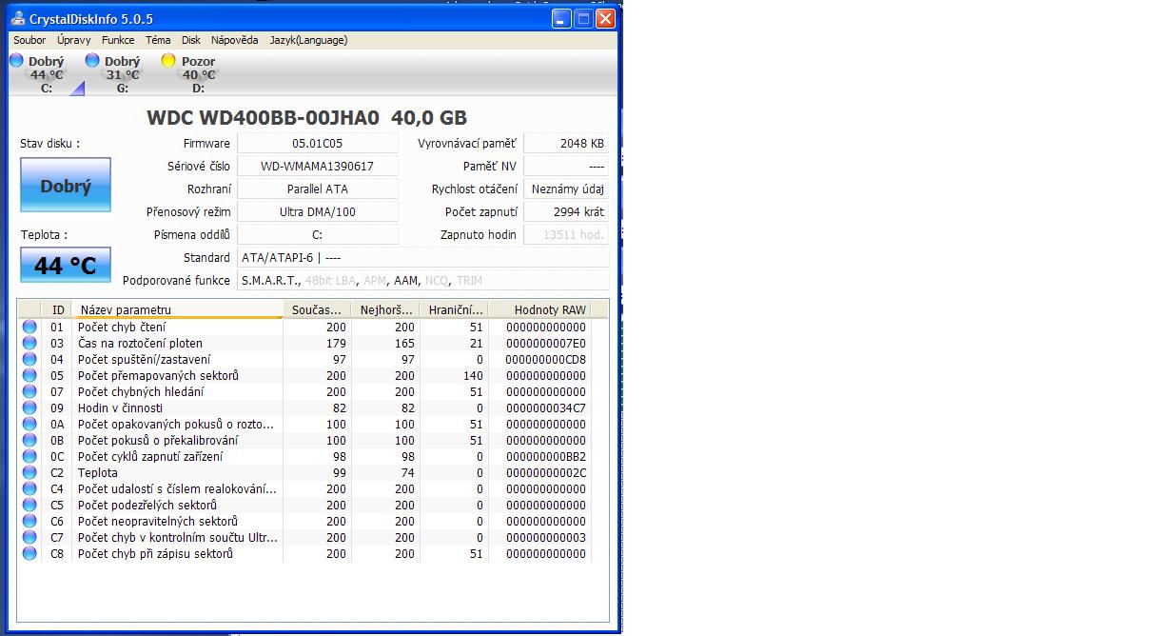Maximize the CrystalDiskInfo window
The image size is (1156, 636).
(x=583, y=18)
